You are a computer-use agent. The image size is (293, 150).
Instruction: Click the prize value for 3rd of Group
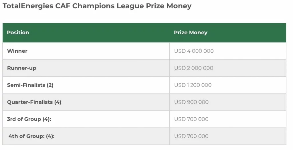pos(191,119)
